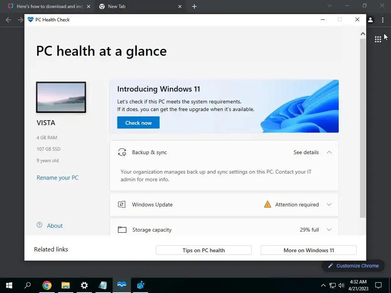Open Google apps grid in Chrome
Screen dimensions: 391x293
(378, 39)
